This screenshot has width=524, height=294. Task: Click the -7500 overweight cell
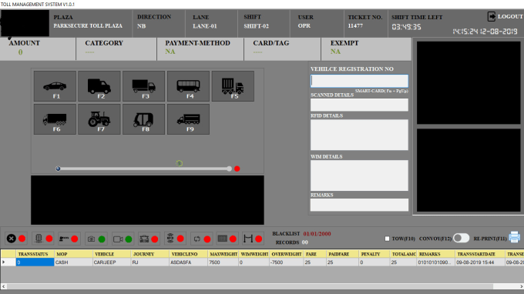pos(287,262)
